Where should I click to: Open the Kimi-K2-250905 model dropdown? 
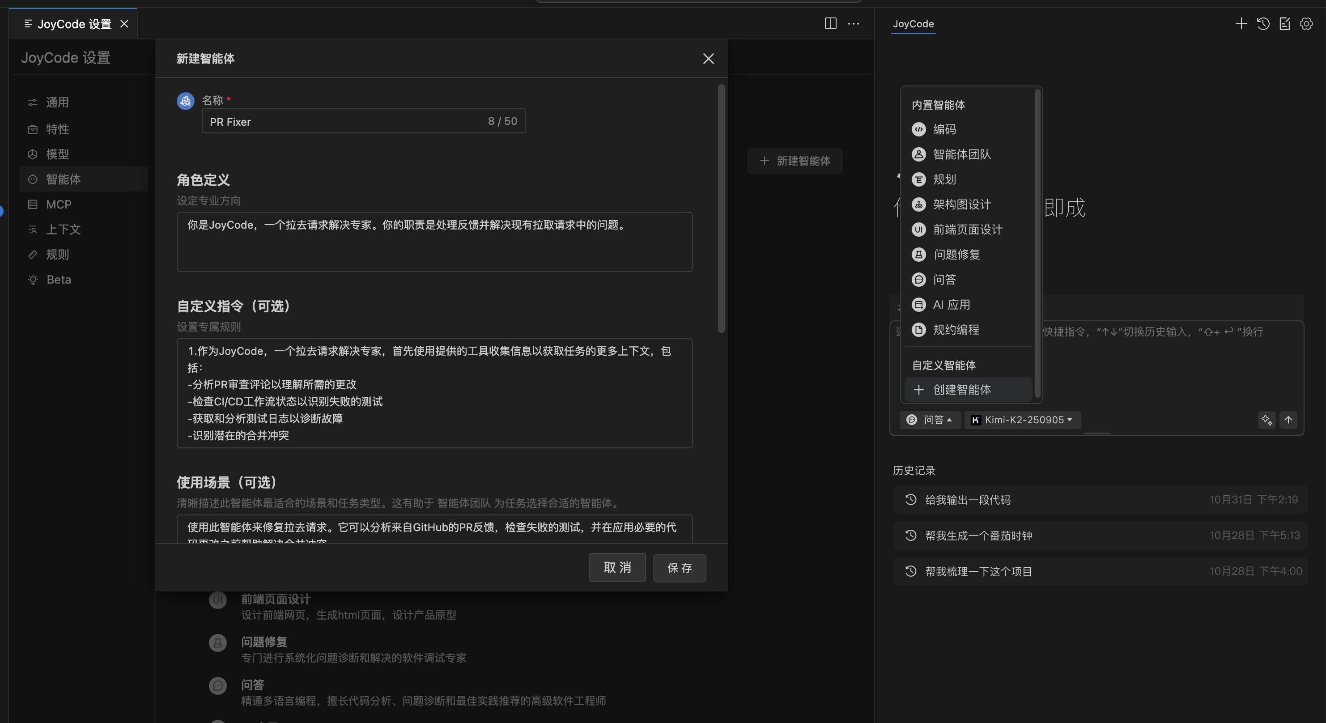click(1022, 420)
